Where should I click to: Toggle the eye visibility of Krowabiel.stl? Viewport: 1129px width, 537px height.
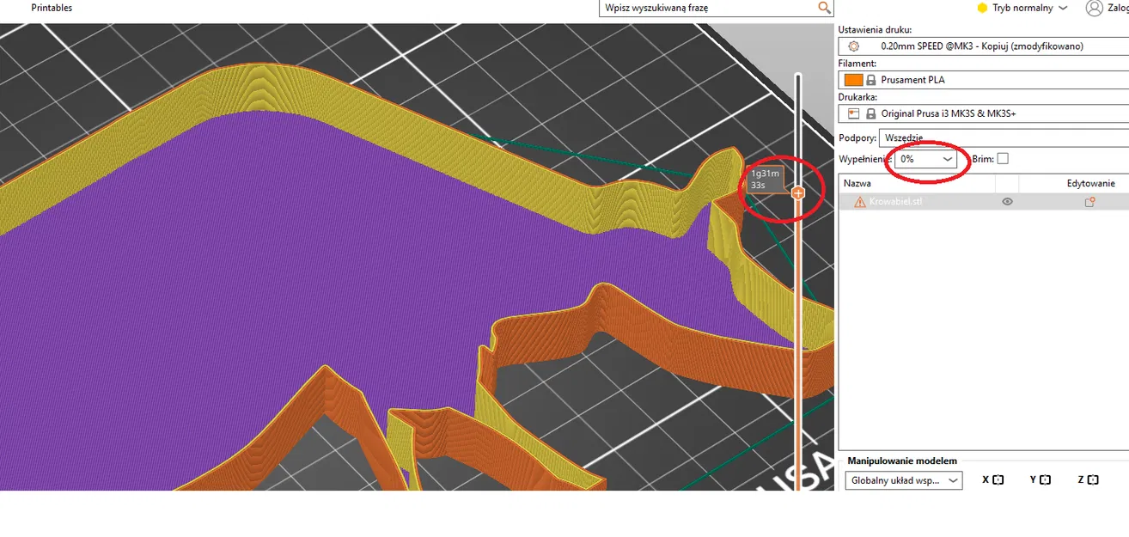tap(1007, 202)
